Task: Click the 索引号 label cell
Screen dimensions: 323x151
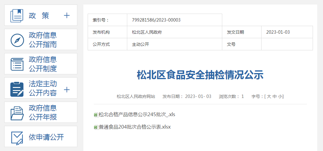Action: tap(107, 20)
